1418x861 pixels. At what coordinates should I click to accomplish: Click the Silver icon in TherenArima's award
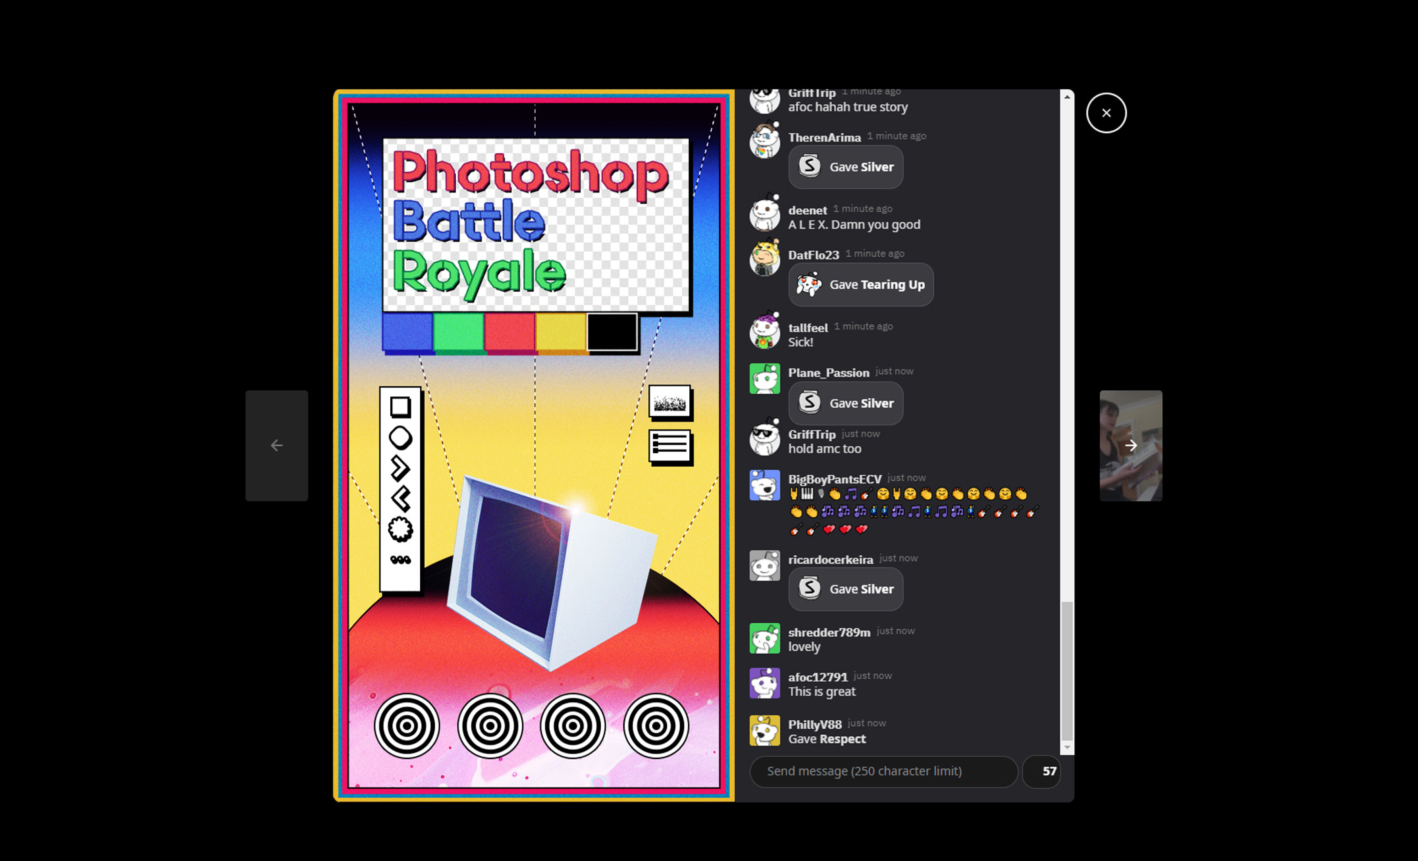tap(809, 166)
